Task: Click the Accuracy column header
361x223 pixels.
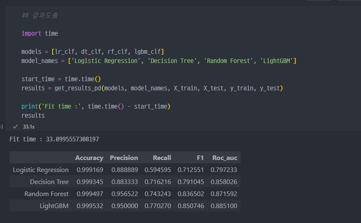Action: (x=89, y=158)
